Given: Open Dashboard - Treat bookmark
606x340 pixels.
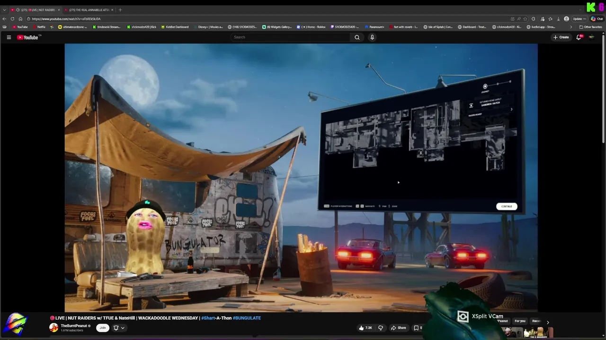Looking at the screenshot, I should tap(472, 27).
